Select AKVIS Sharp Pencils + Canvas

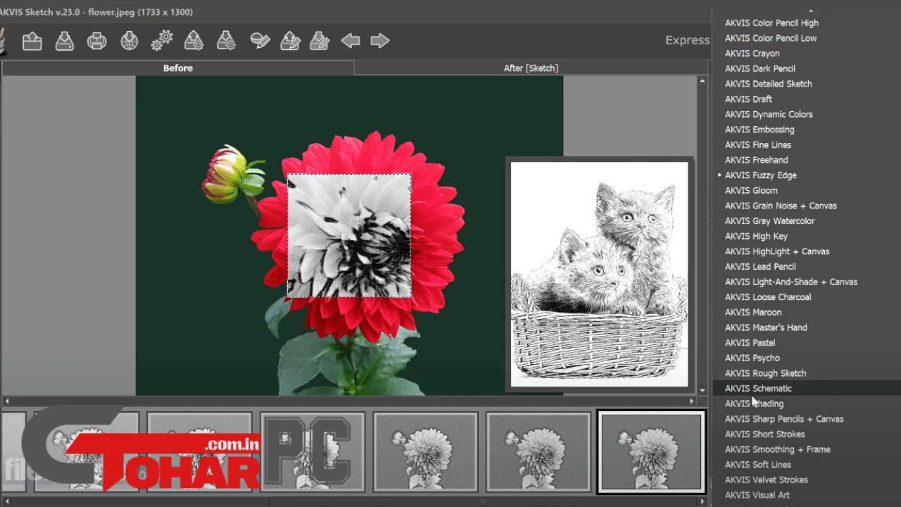(x=784, y=419)
